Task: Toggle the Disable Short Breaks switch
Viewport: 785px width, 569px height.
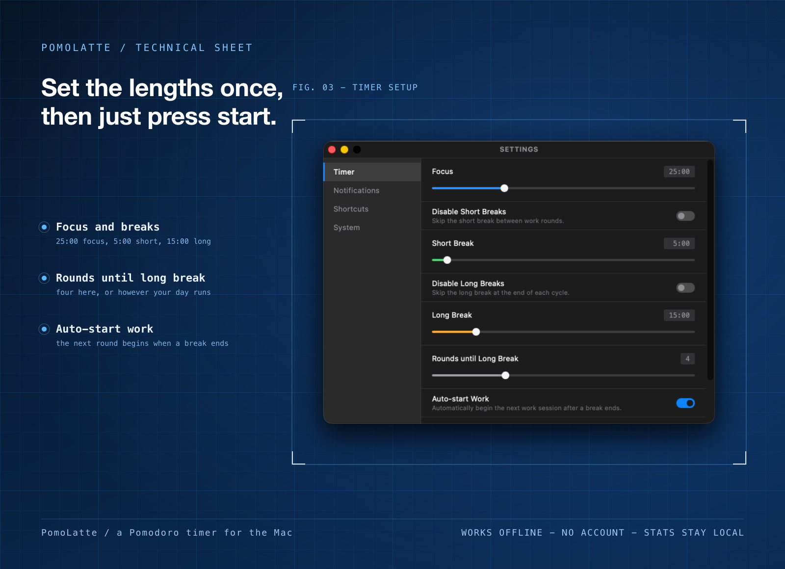Action: pyautogui.click(x=685, y=216)
